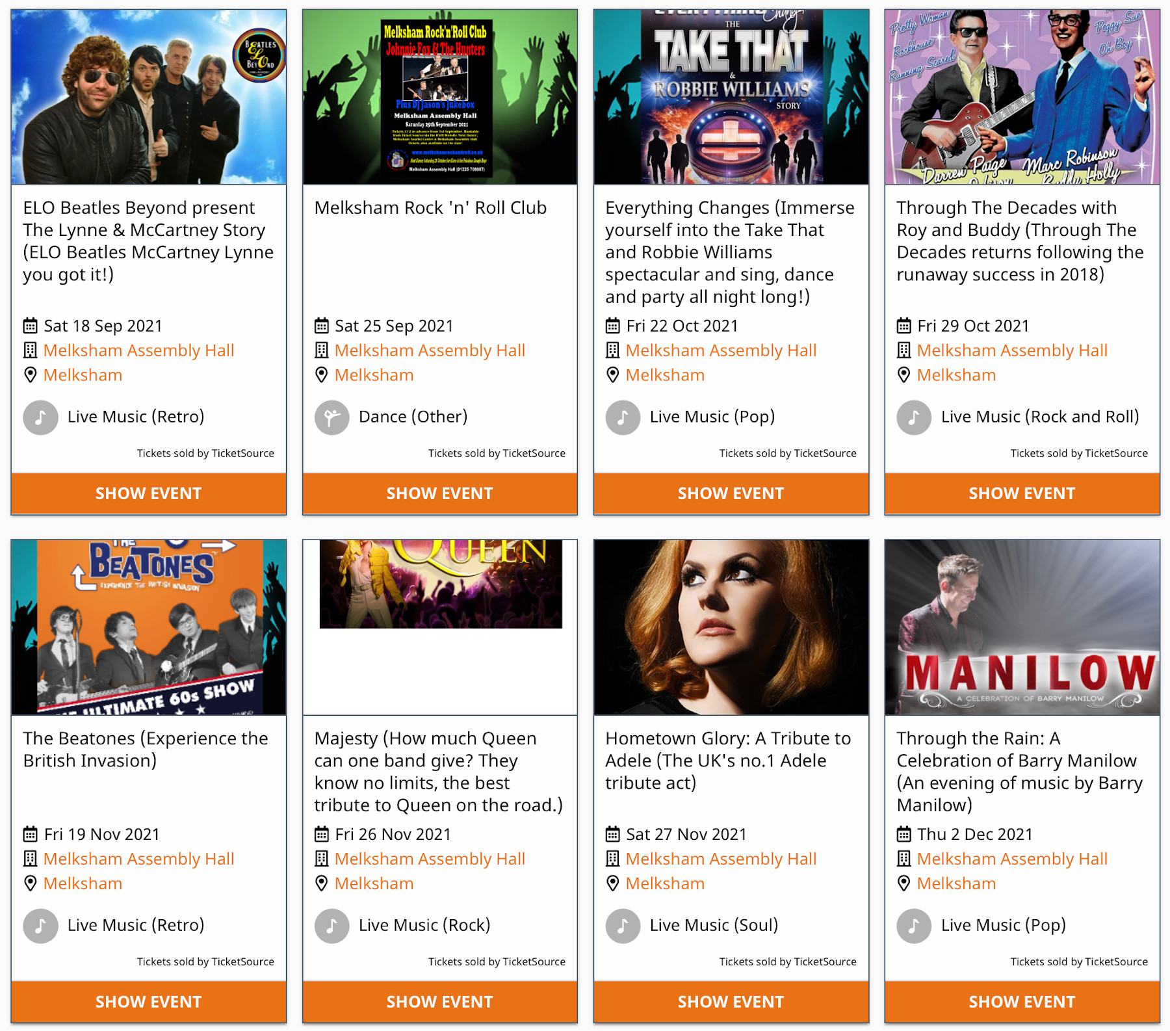
Task: Click the map pin icon on the Manilow event card
Action: click(903, 883)
